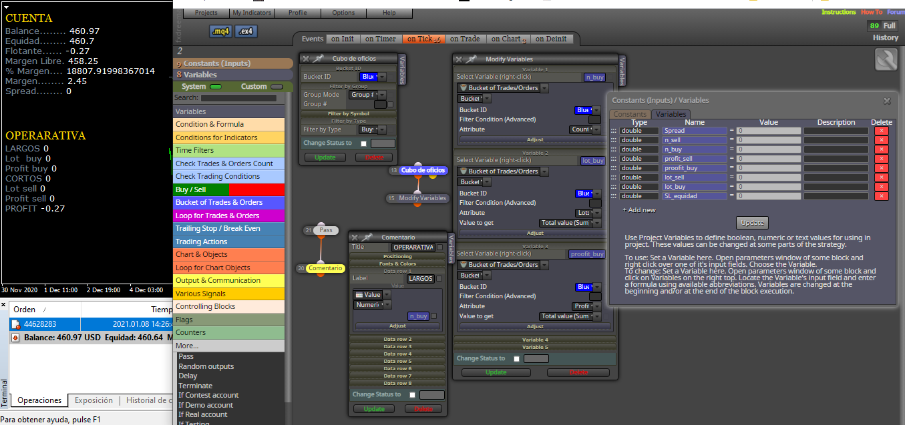Close the Constants/Variables dialog
This screenshot has height=425, width=905.
887,101
